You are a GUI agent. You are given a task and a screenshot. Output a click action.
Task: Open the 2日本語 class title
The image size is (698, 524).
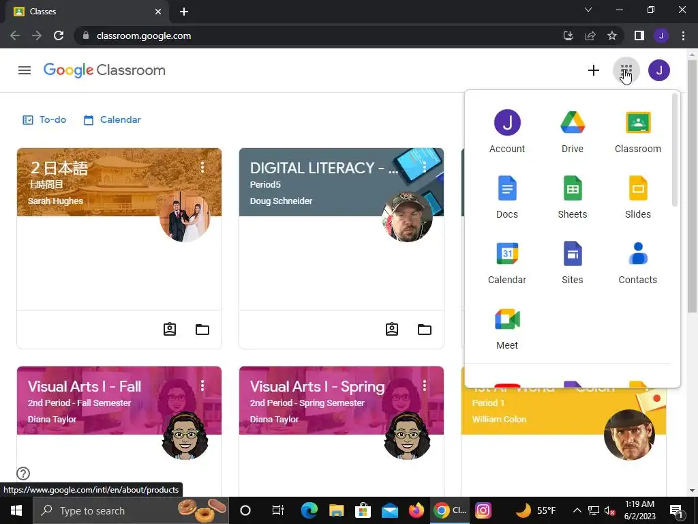[x=59, y=169]
